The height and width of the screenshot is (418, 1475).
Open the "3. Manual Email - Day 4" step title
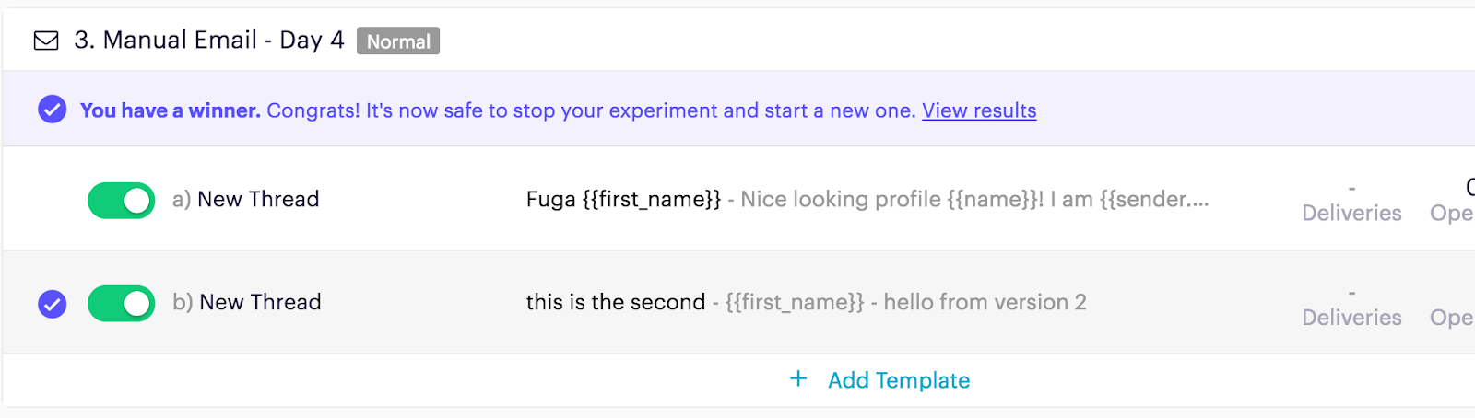click(209, 41)
